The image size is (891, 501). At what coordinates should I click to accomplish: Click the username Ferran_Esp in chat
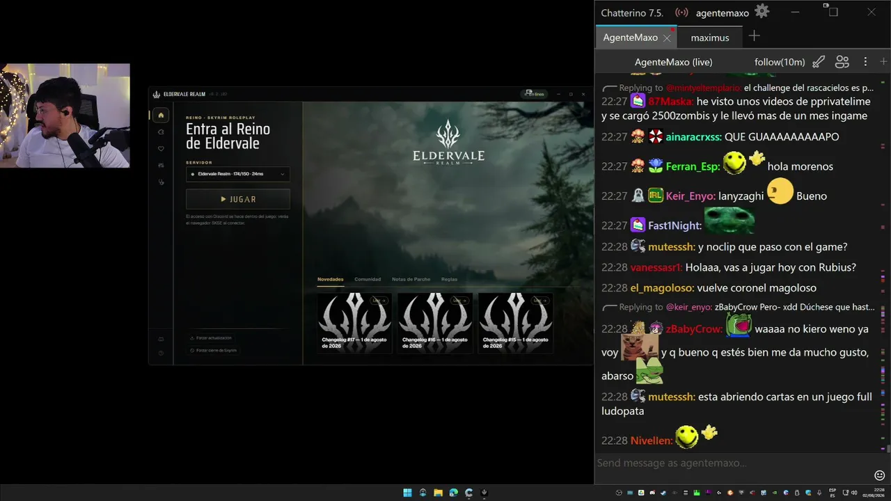(693, 167)
